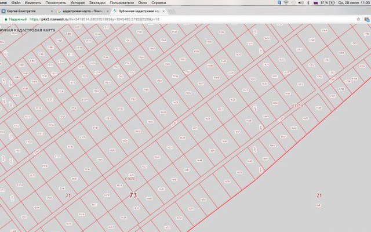
Task: Switch to the кадастровая карта search tab
Action: tap(83, 11)
